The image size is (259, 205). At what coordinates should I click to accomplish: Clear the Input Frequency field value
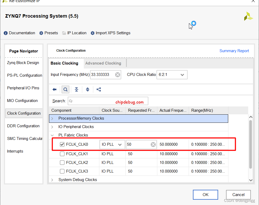point(118,75)
